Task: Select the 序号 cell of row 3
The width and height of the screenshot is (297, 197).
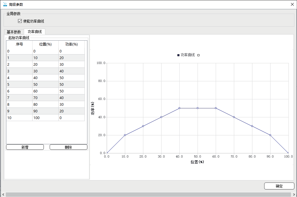Action: 19,71
